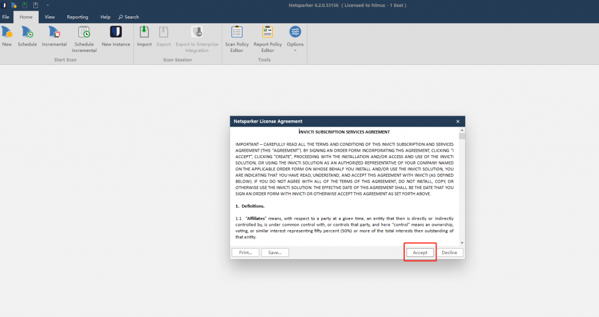This screenshot has height=317, width=599.
Task: Launch an Incremental scan
Action: coord(54,37)
